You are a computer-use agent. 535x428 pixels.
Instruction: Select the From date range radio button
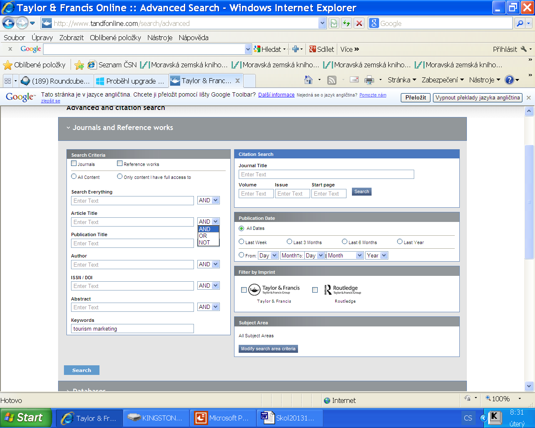coord(242,255)
